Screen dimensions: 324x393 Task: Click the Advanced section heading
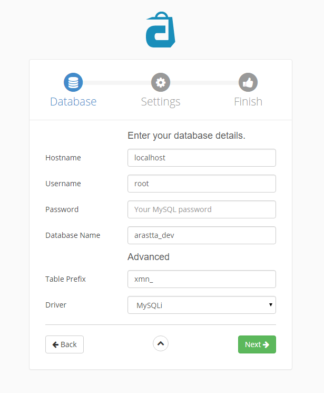(149, 257)
